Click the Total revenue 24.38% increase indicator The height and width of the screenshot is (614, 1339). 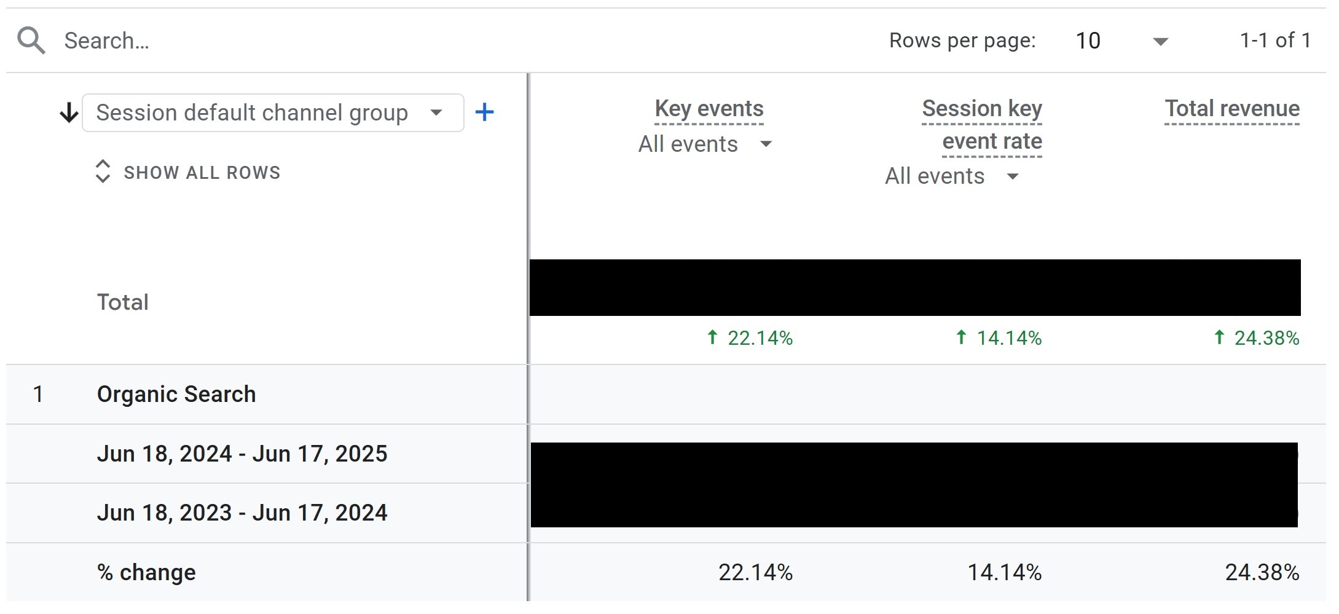(1256, 337)
